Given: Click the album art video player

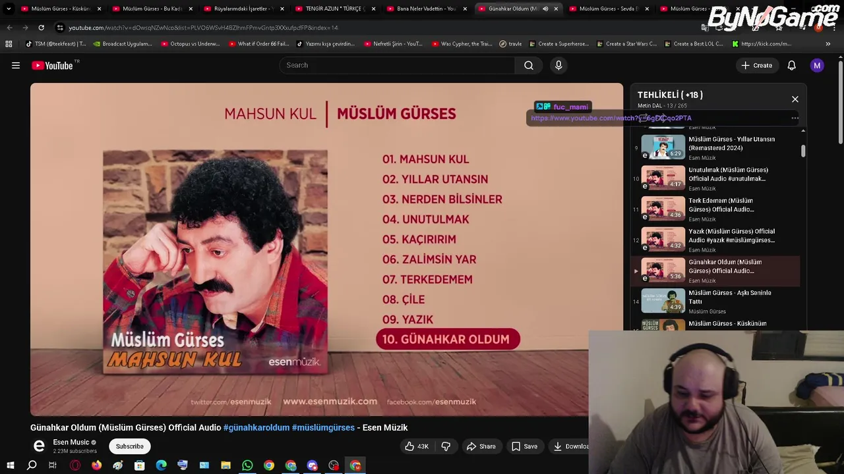Looking at the screenshot, I should [x=326, y=249].
